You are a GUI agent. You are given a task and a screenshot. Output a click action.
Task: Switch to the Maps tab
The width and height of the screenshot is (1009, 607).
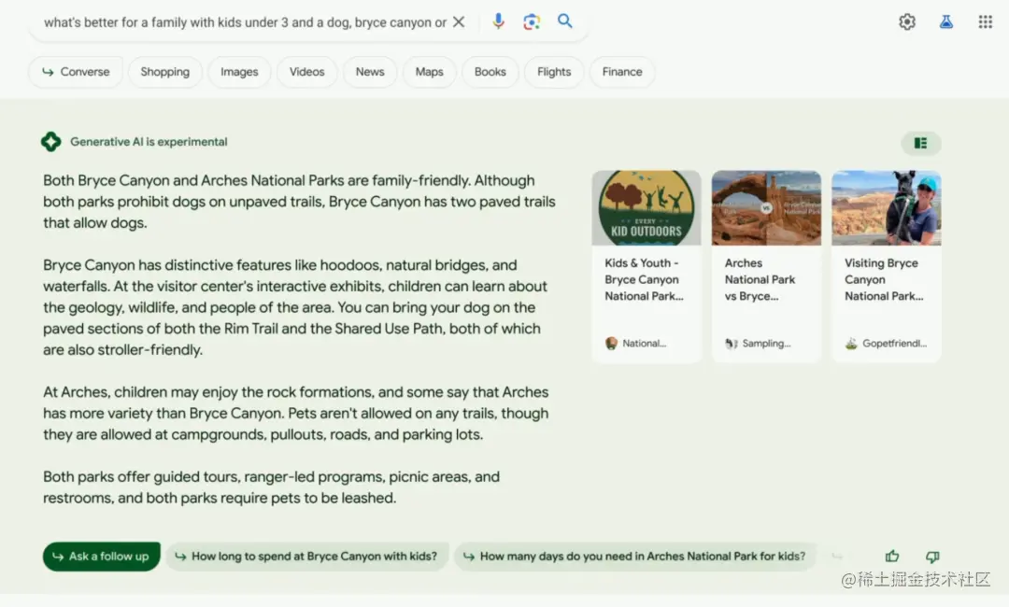(429, 72)
